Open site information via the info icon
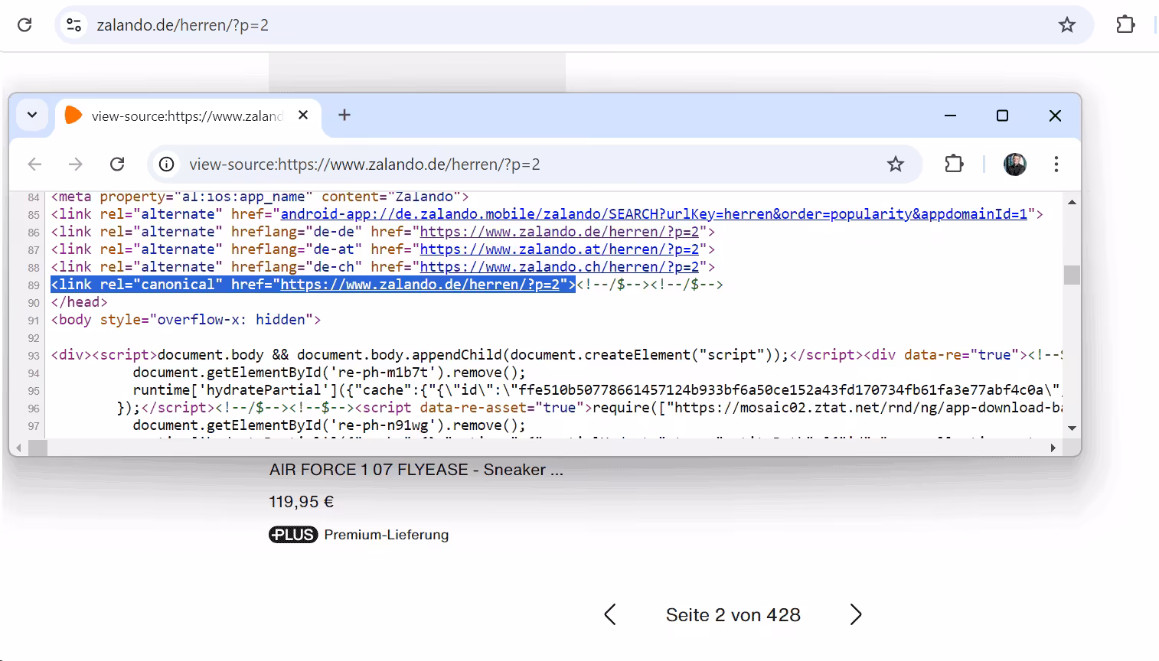This screenshot has width=1159, height=661. (x=166, y=164)
